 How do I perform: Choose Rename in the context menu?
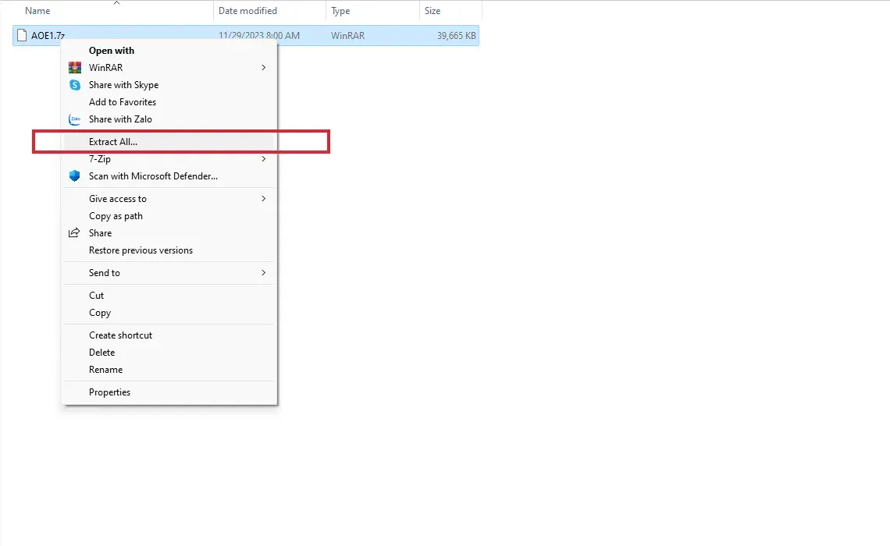(x=105, y=370)
